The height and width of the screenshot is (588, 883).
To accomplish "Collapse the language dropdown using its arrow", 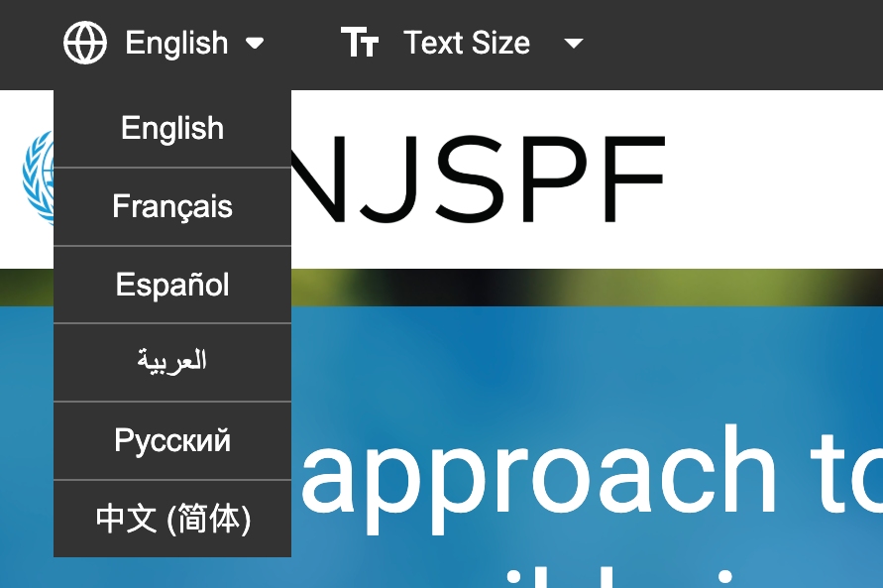I will pos(255,44).
